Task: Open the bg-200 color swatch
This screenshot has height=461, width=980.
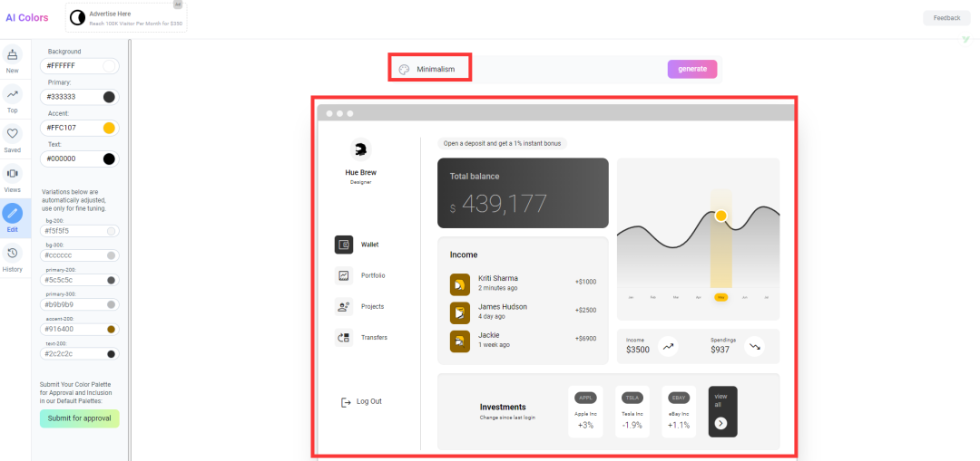Action: click(112, 231)
